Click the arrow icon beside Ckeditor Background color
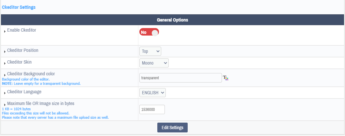The image size is (345, 136). pyautogui.click(x=5, y=75)
